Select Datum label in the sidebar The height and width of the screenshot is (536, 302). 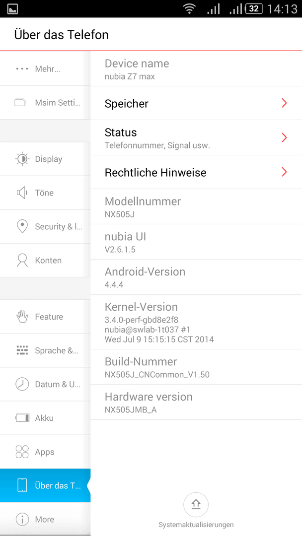(58, 384)
